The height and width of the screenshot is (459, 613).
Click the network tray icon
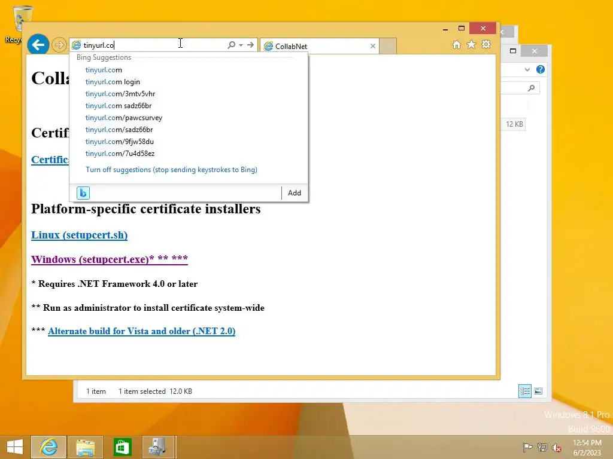(x=542, y=447)
